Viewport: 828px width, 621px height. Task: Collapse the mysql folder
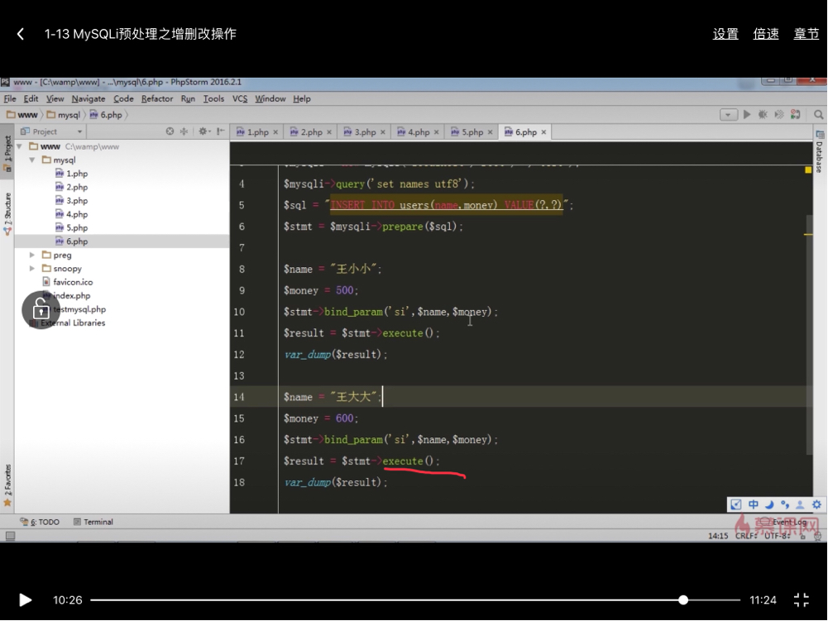click(x=32, y=160)
